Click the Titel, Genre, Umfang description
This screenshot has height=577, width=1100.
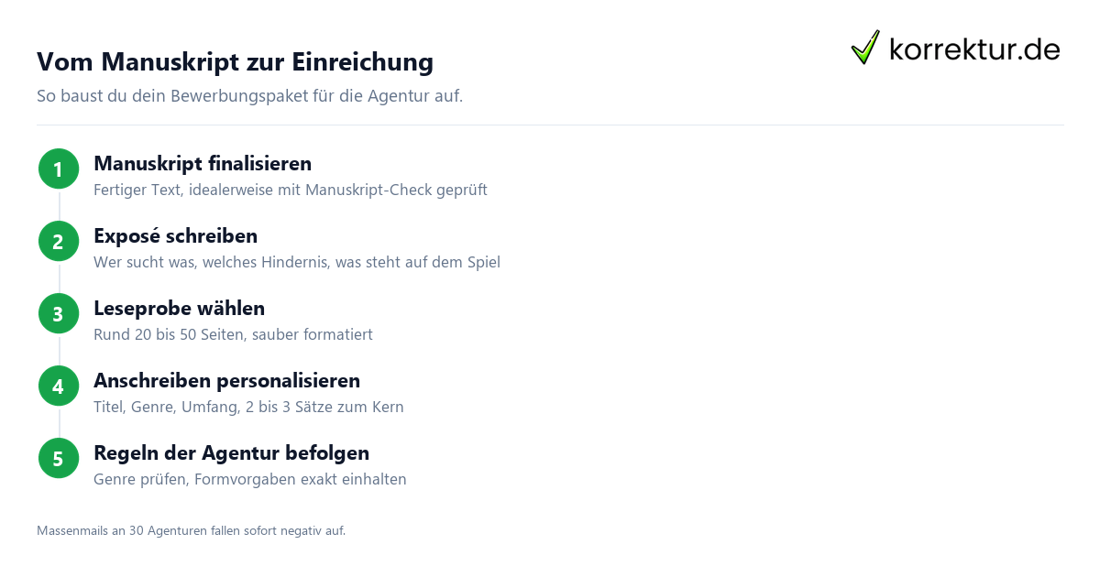248,408
